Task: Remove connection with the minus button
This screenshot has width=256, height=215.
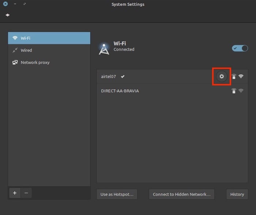Action: 26,193
